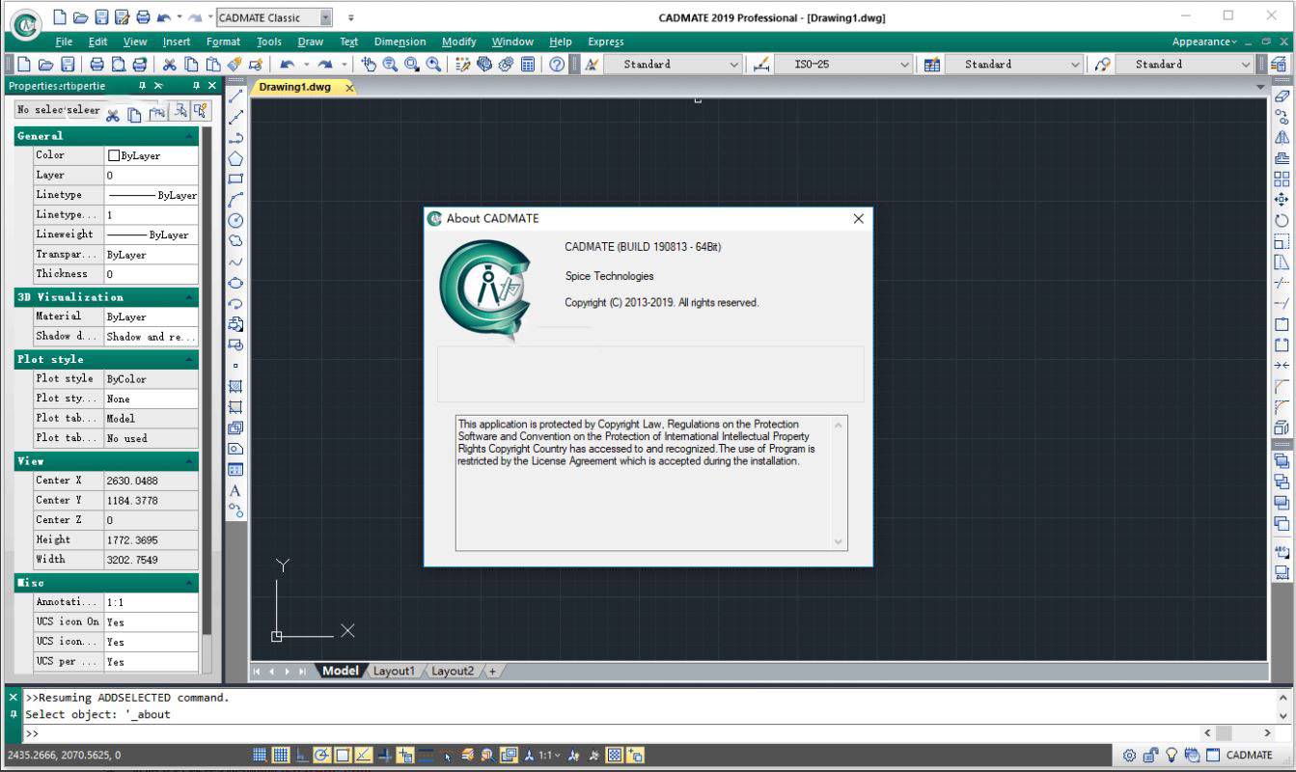1296x772 pixels.
Task: Open the Dimension menu
Action: tap(400, 41)
